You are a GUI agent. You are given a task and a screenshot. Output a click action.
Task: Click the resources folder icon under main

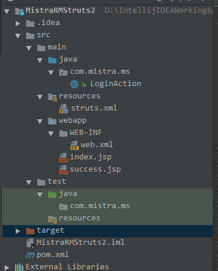tap(52, 97)
